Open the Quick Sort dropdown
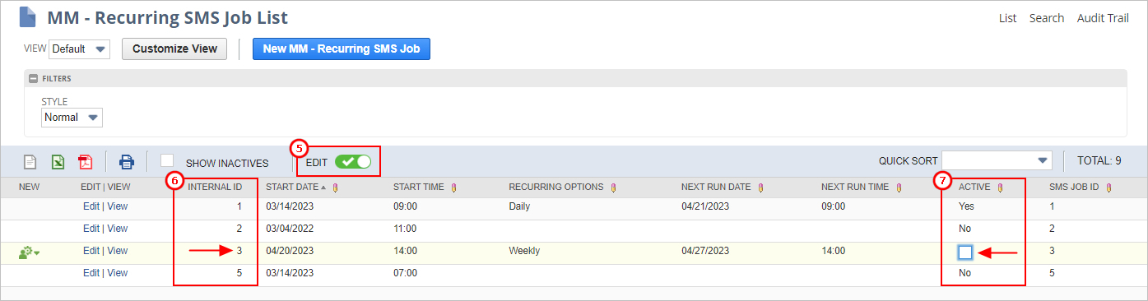 (x=997, y=160)
